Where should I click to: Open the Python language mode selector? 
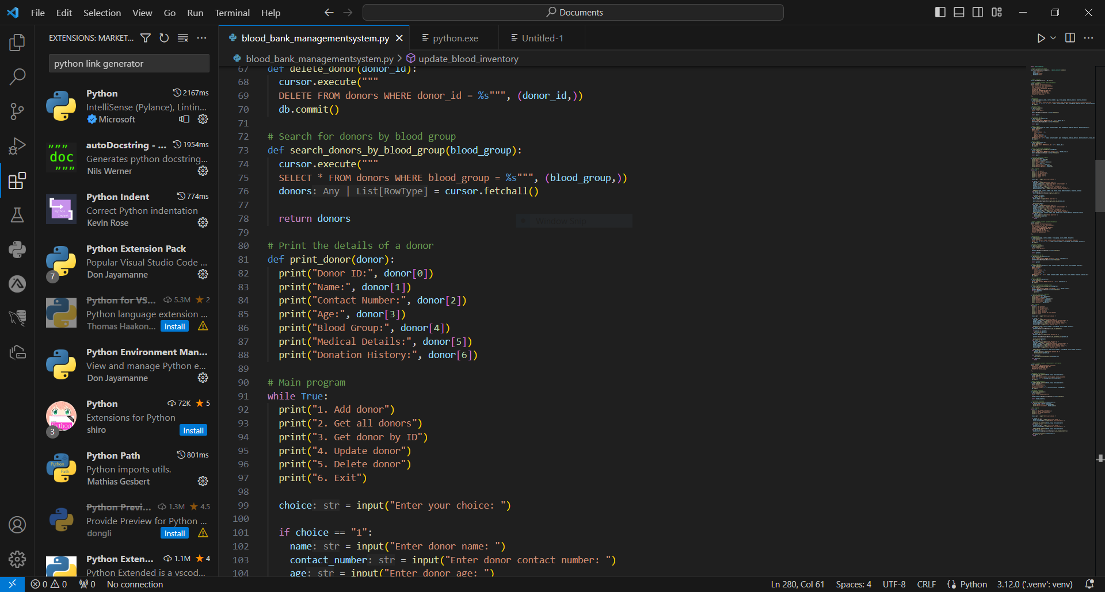[973, 584]
